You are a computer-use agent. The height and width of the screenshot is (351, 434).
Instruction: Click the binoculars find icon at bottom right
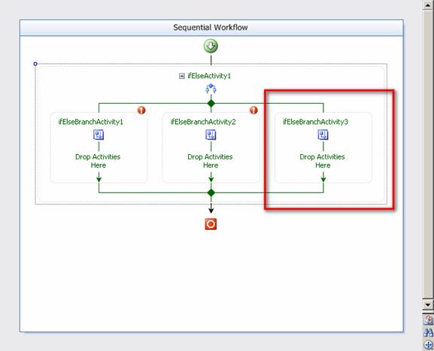click(429, 332)
